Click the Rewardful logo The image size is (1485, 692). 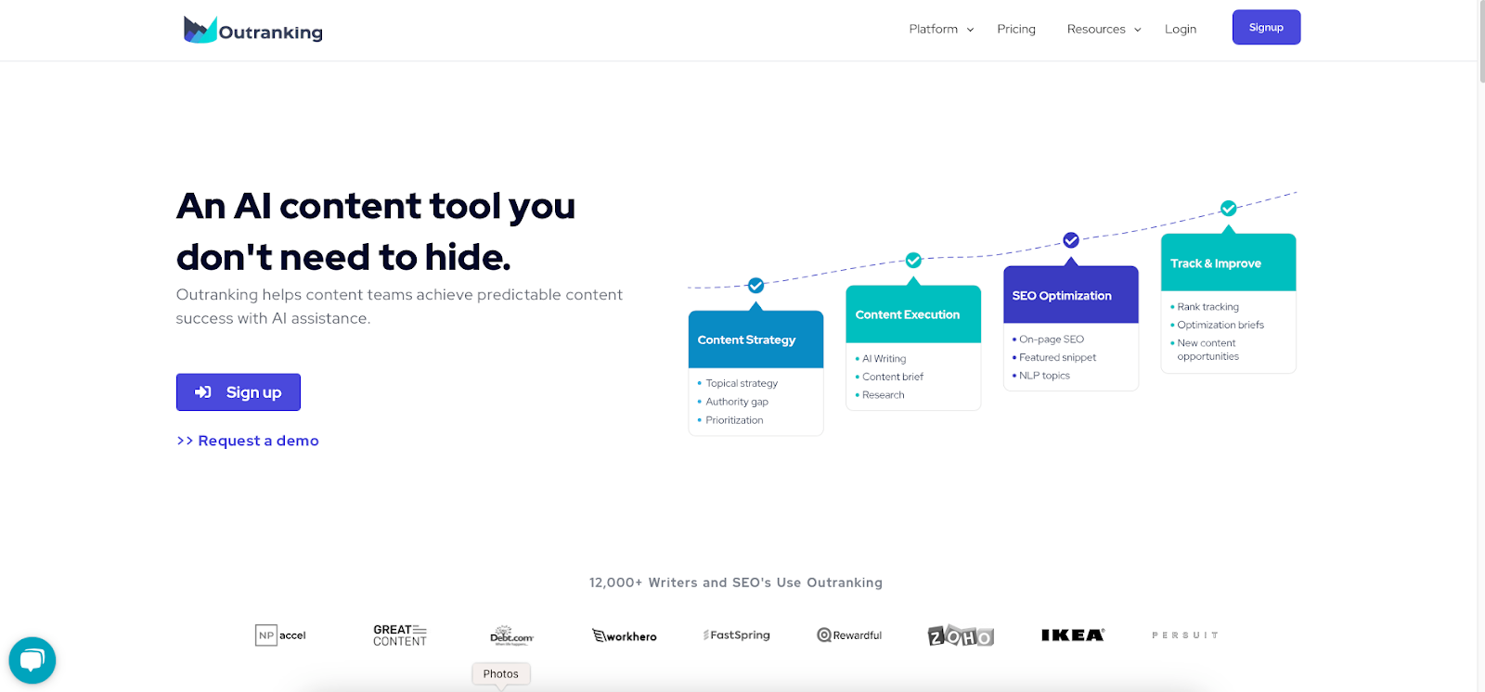point(849,635)
